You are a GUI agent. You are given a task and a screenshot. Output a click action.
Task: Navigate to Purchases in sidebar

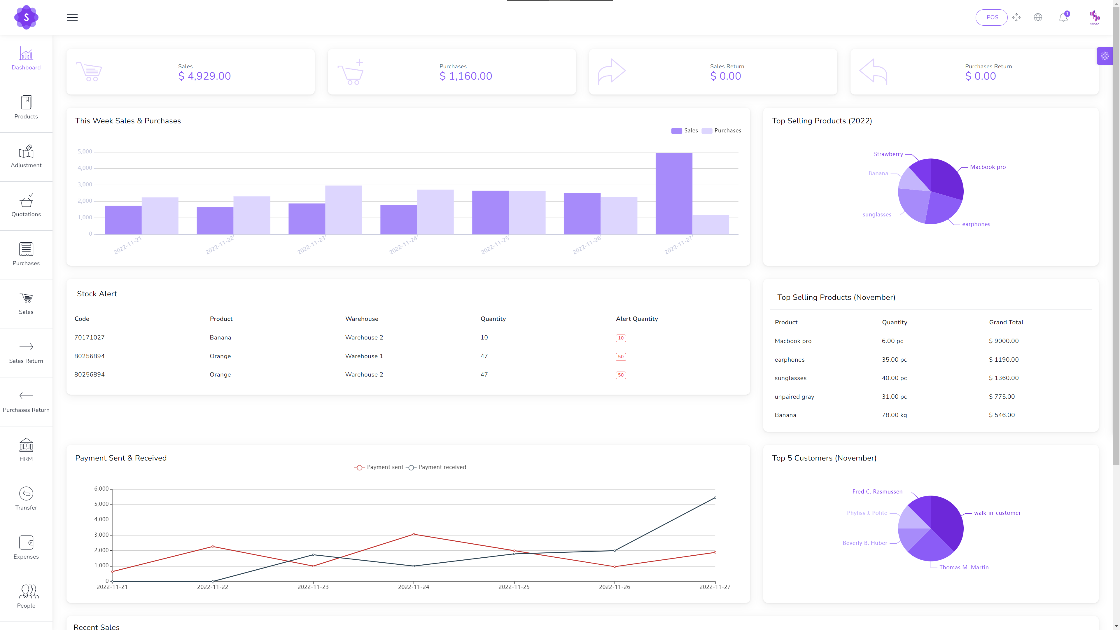(x=26, y=254)
